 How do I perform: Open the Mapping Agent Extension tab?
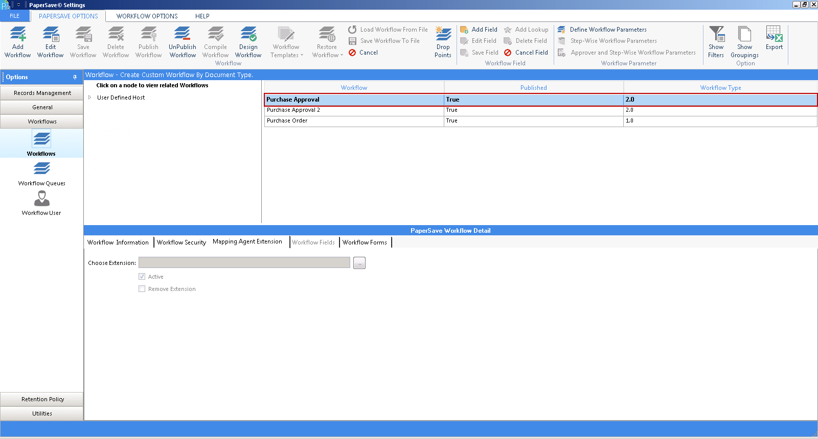tap(247, 241)
